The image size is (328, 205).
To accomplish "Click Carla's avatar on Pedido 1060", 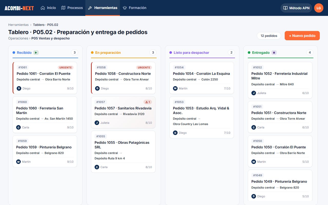I will (18, 127).
